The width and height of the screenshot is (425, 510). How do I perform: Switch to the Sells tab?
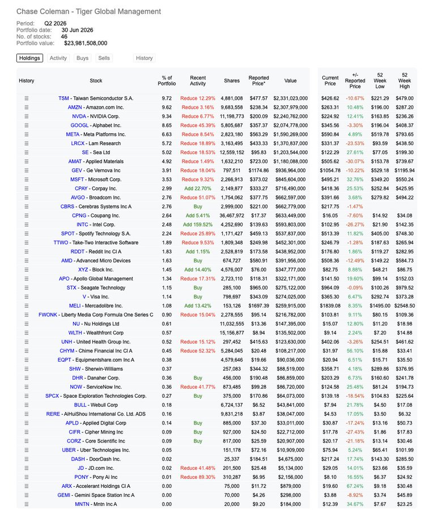[x=104, y=58]
